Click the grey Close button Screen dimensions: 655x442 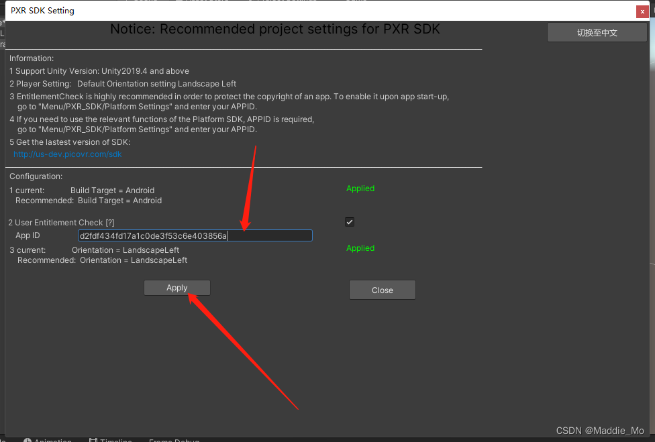[383, 290]
